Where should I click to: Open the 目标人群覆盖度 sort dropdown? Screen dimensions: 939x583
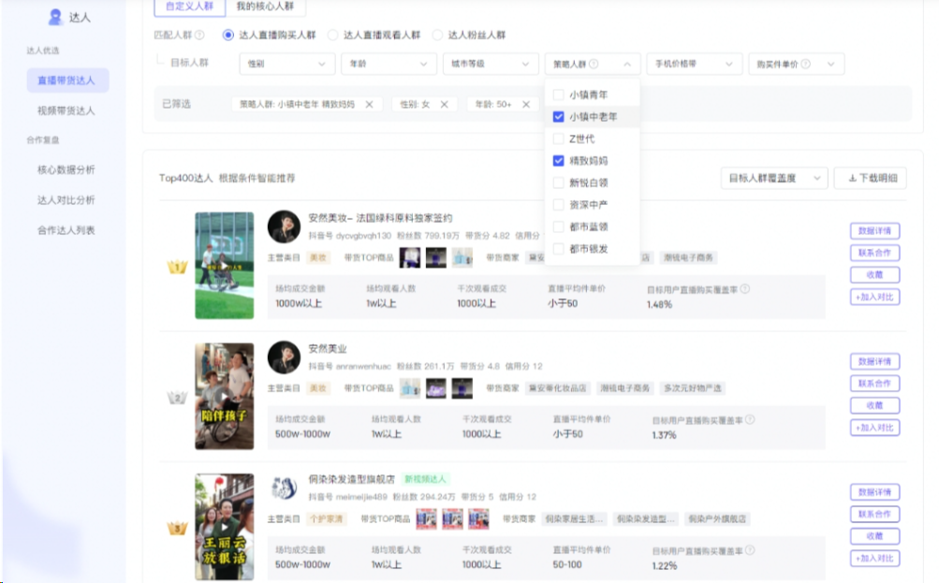coord(774,178)
